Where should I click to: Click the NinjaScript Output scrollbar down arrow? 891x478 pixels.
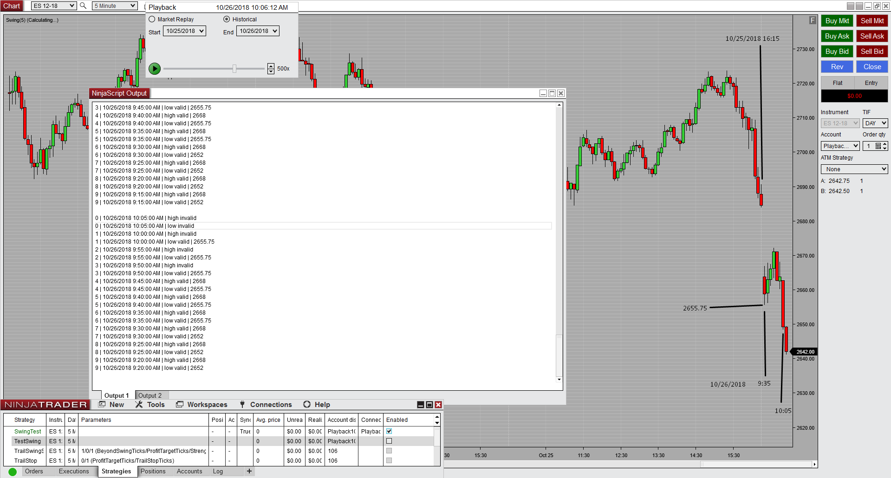[559, 380]
